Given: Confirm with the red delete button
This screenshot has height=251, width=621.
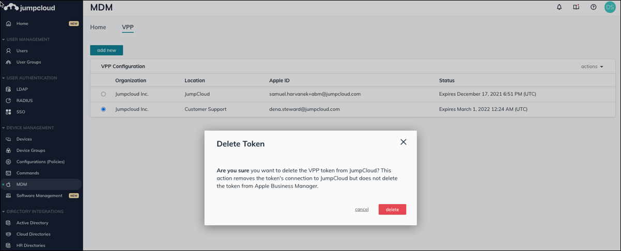Looking at the screenshot, I should click(392, 209).
